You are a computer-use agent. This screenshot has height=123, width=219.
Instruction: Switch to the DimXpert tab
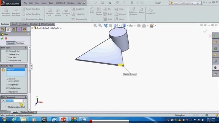34,24
